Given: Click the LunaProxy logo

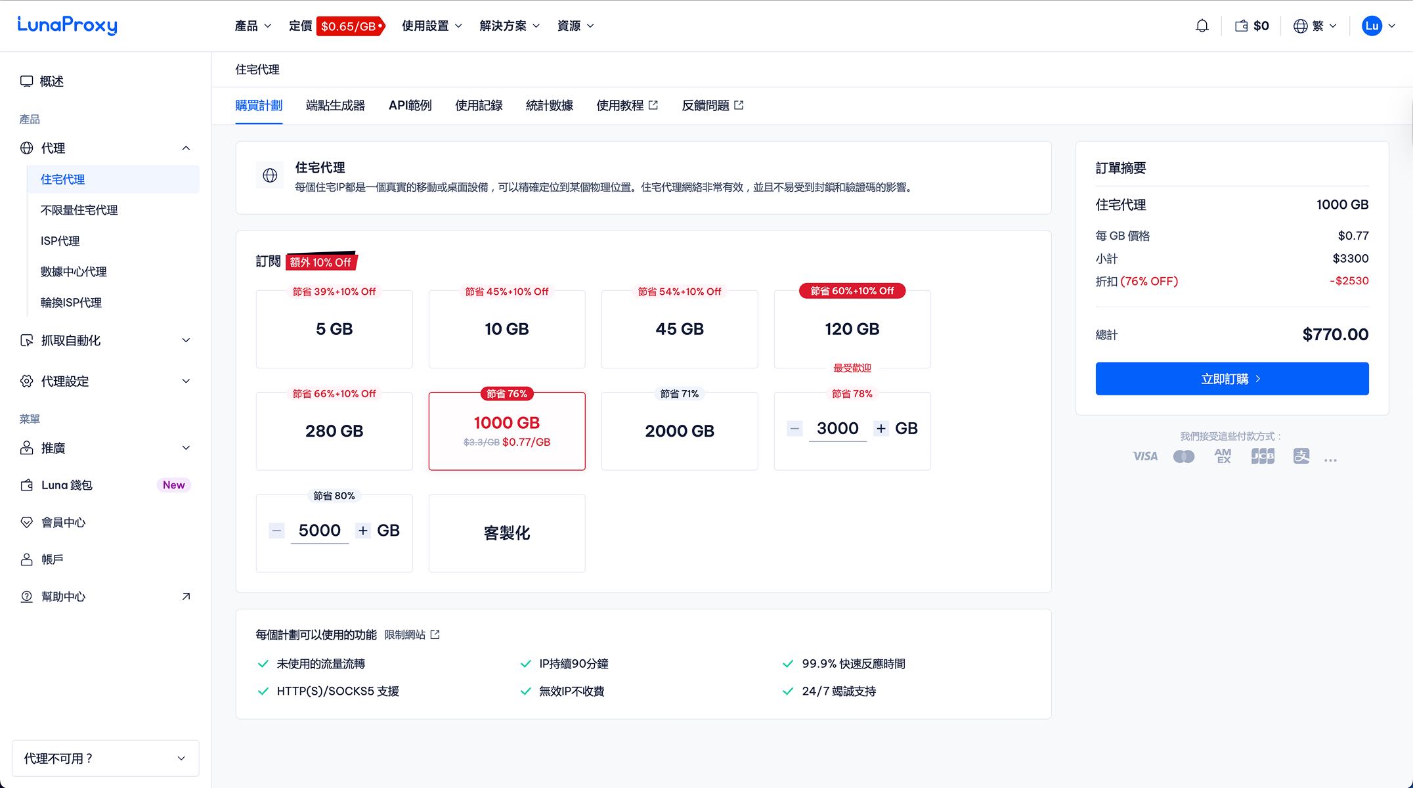Looking at the screenshot, I should click(x=67, y=25).
